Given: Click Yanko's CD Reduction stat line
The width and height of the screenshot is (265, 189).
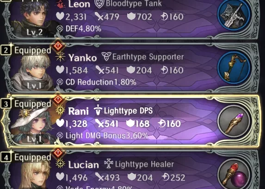Looking at the screenshot, I should pyautogui.click(x=96, y=82).
